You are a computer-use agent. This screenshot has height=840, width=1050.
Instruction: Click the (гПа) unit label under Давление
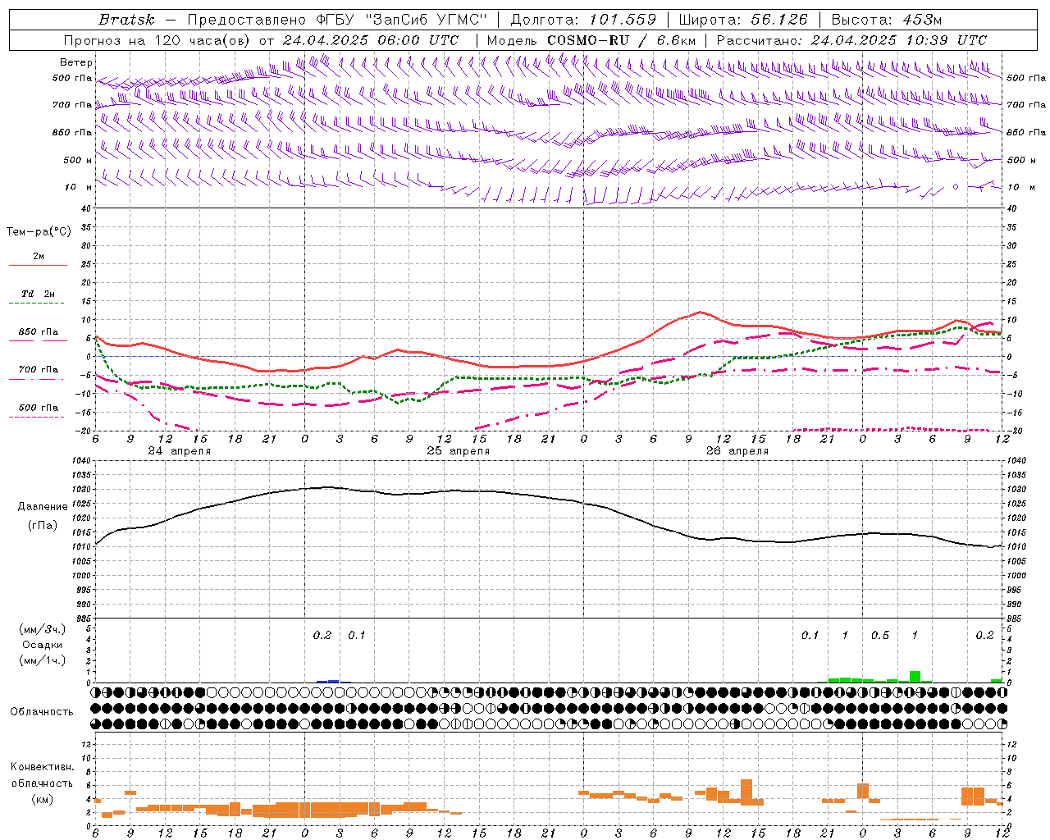click(x=43, y=526)
